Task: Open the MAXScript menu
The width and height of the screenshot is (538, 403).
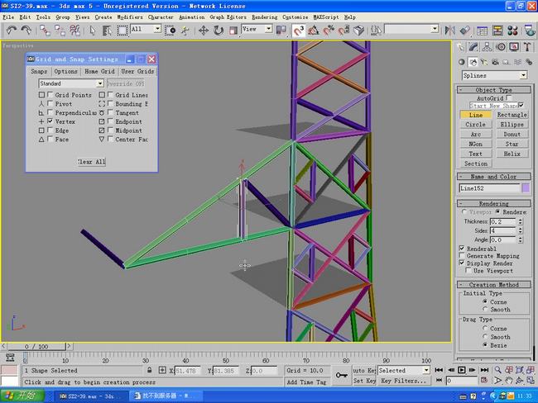Action: pyautogui.click(x=325, y=17)
